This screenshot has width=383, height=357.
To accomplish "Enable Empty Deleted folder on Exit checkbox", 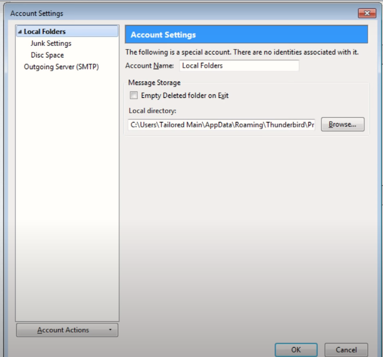I will (x=134, y=96).
